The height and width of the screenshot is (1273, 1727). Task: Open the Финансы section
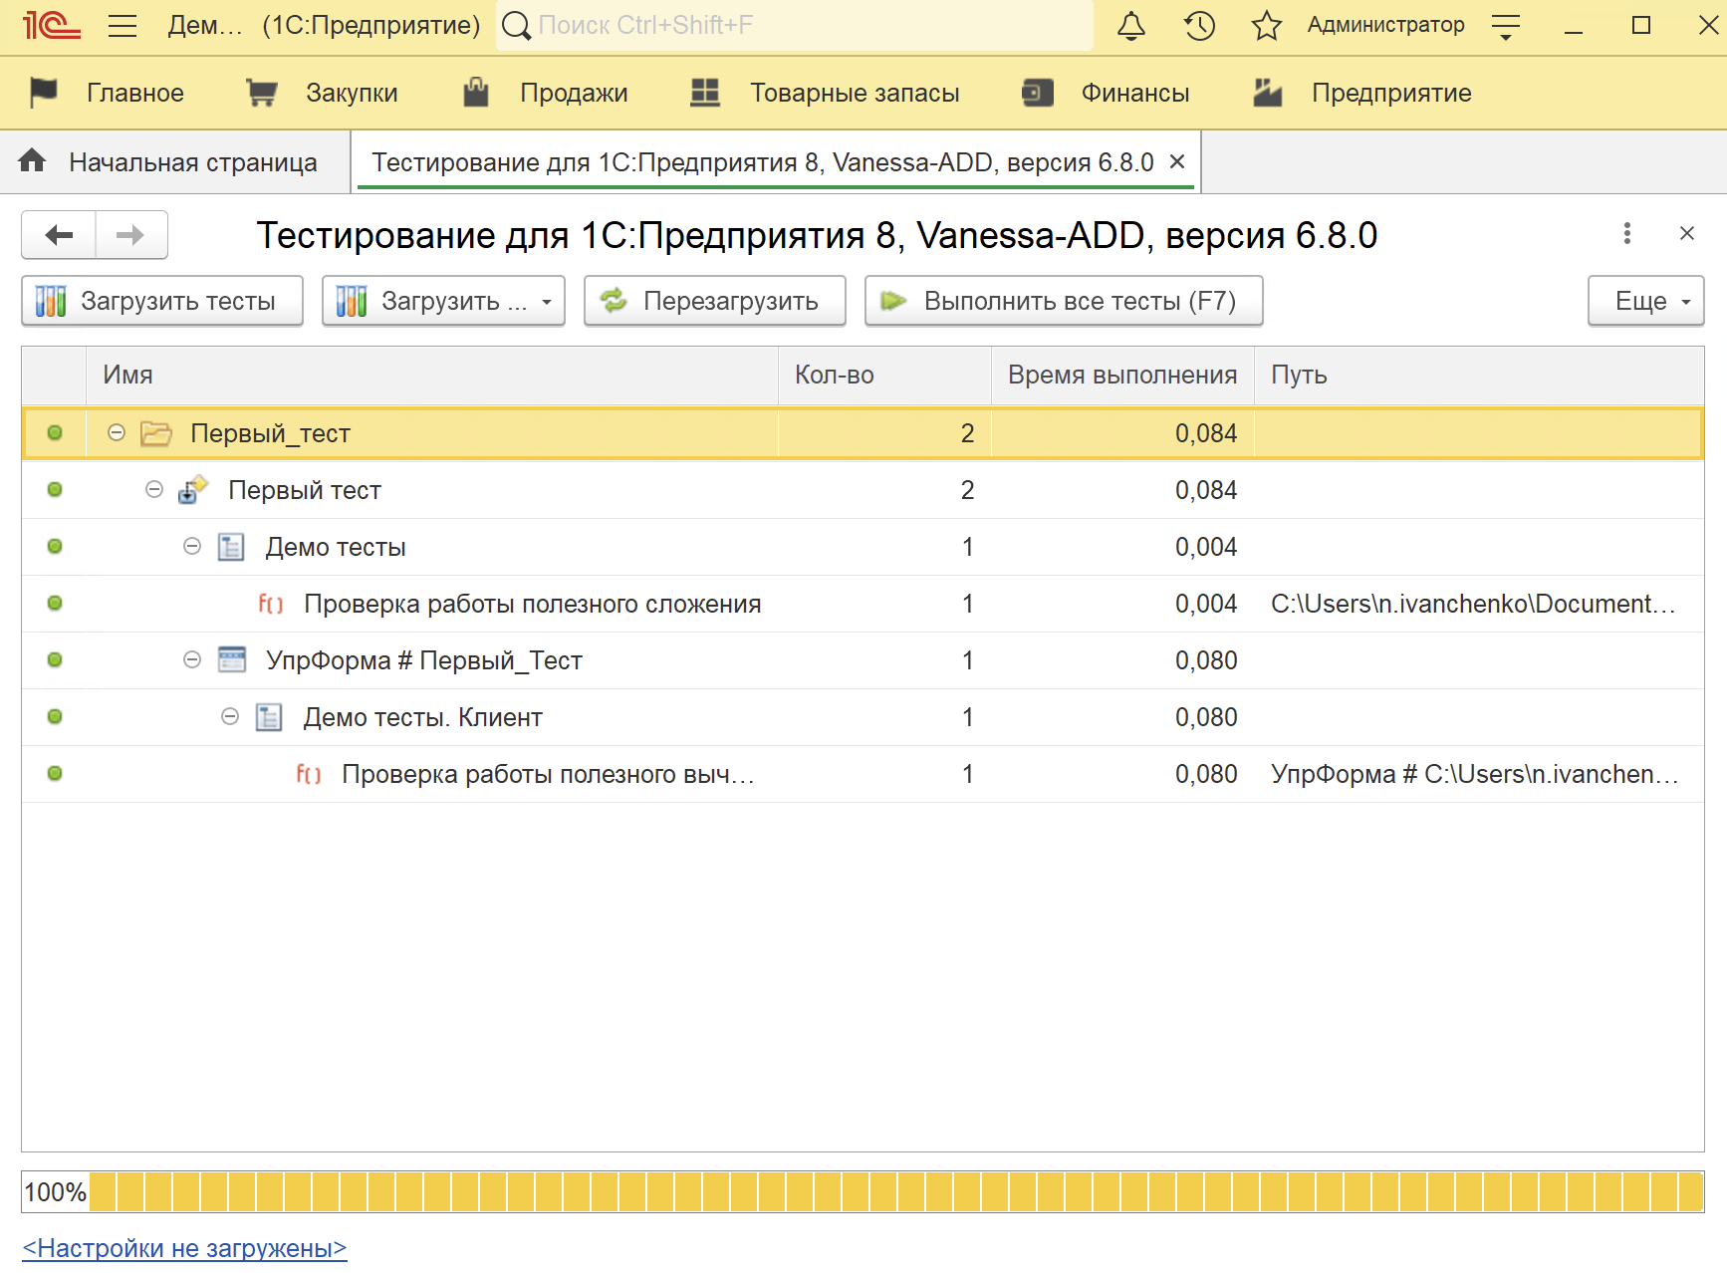[x=1107, y=93]
